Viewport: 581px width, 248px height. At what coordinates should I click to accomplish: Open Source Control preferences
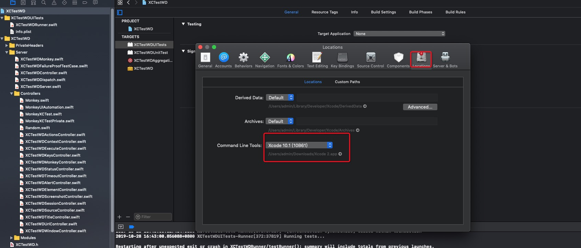point(371,57)
